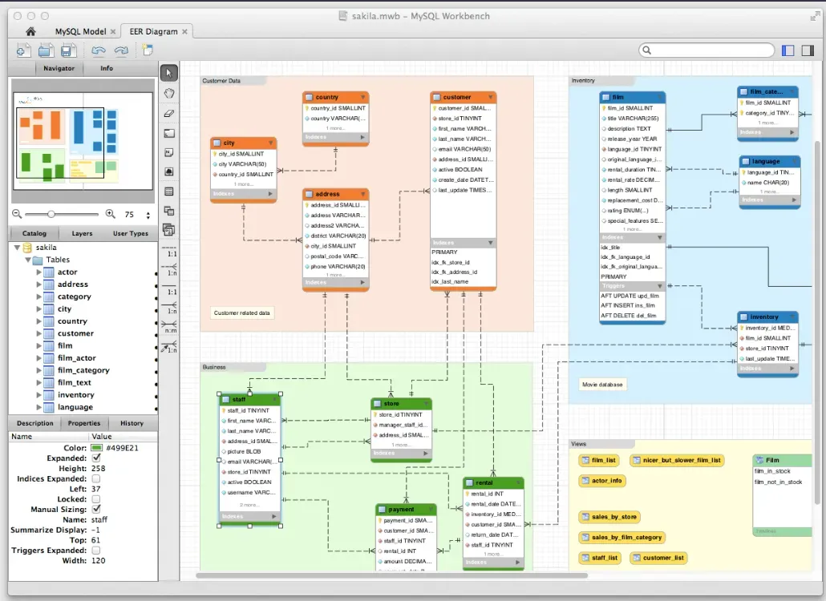The height and width of the screenshot is (601, 826).
Task: Click the green Color swatch
Action: 96,448
